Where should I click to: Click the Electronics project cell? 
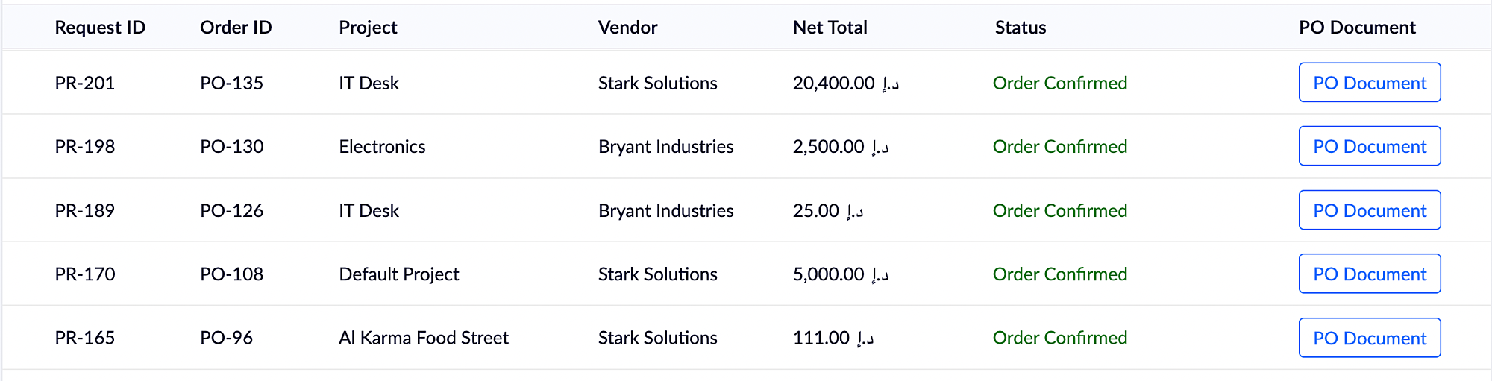click(382, 146)
